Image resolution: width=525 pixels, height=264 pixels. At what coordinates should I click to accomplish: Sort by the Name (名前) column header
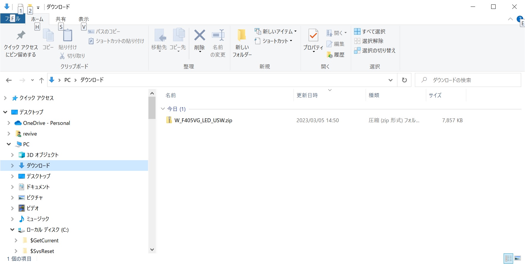(x=171, y=95)
